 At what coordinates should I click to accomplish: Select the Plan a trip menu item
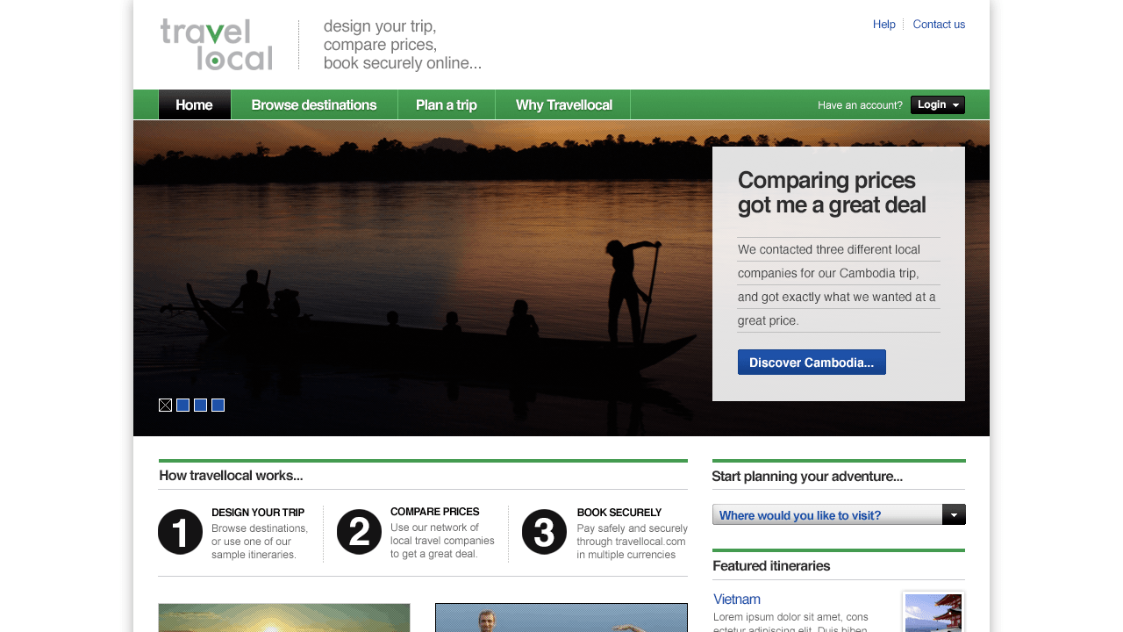pos(446,104)
